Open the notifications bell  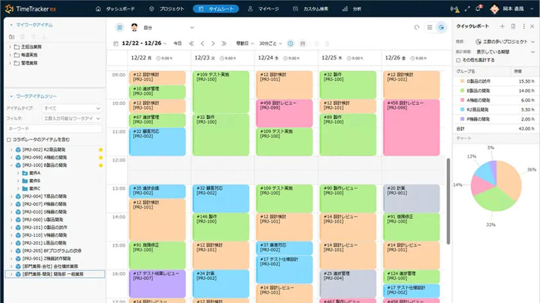pyautogui.click(x=478, y=9)
